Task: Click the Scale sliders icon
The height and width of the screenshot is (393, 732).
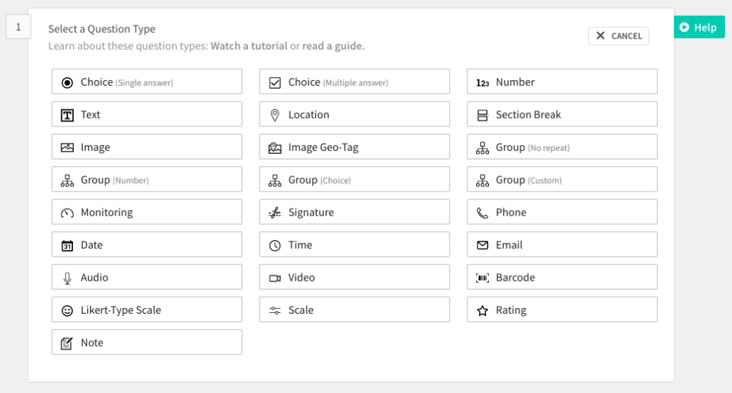Action: pyautogui.click(x=275, y=310)
